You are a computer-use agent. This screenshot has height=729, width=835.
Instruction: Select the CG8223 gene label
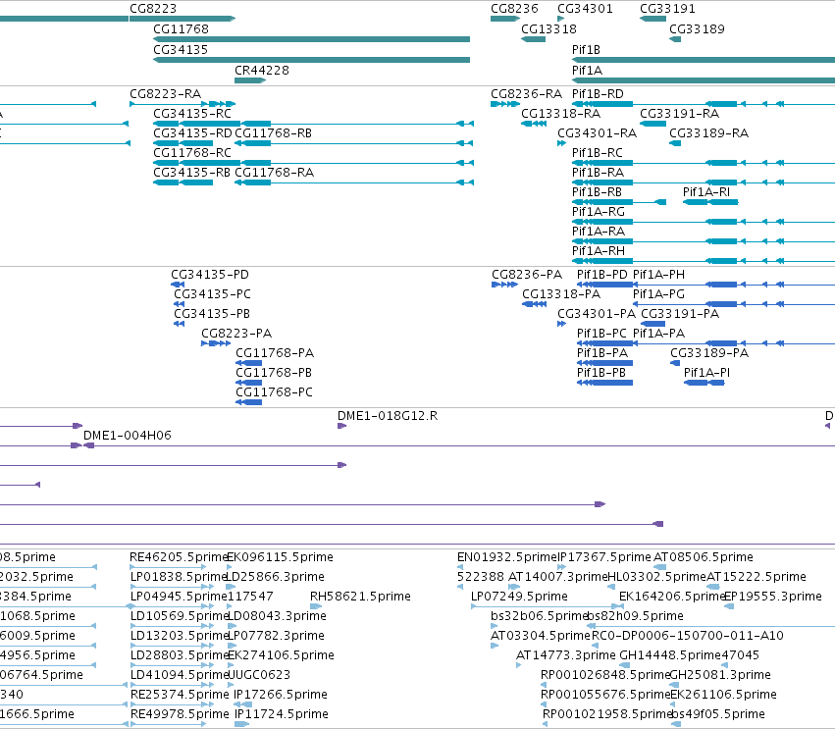coord(153,9)
